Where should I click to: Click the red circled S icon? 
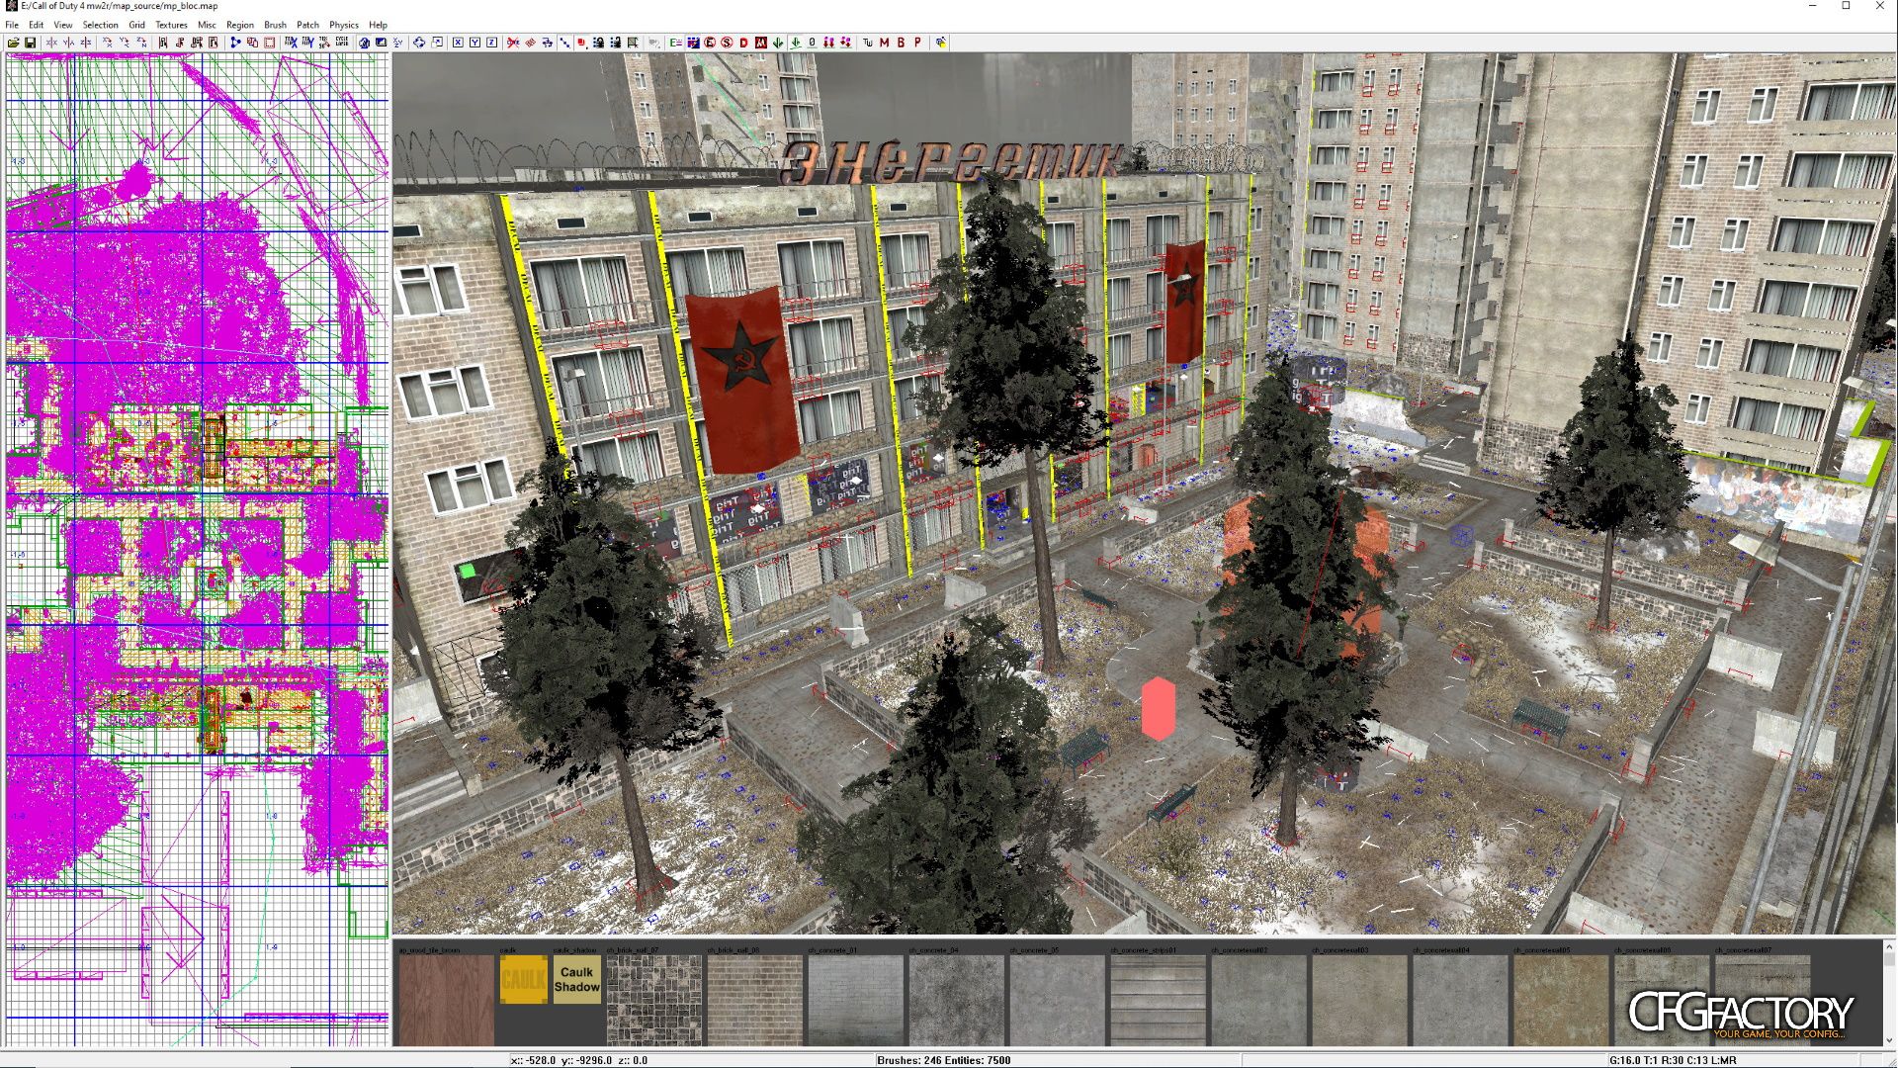(x=727, y=43)
